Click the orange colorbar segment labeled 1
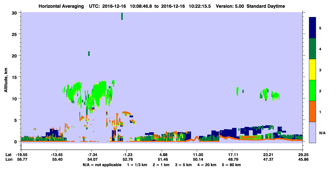Screen dimensions: 336x172 [x=312, y=111]
